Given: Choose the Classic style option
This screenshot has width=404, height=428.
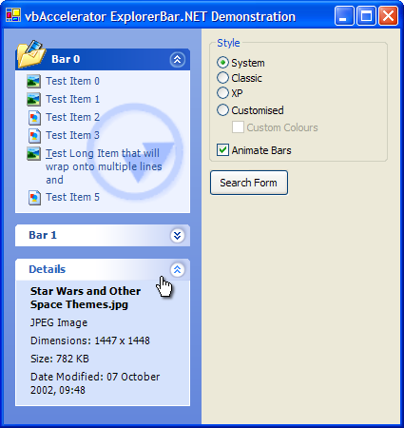Looking at the screenshot, I should [222, 78].
